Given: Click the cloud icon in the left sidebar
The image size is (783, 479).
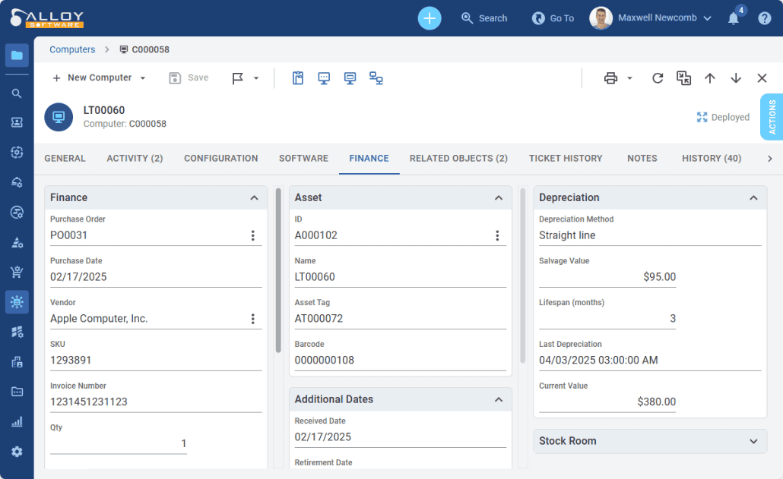Looking at the screenshot, I should click(16, 183).
